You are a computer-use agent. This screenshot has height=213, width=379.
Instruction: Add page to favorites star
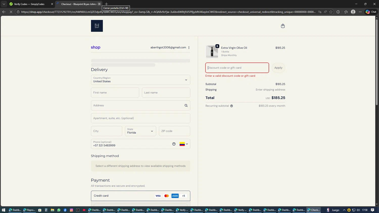(x=331, y=12)
